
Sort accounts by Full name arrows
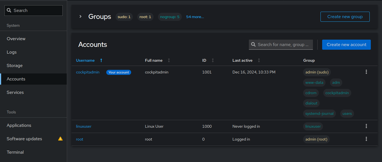click(x=169, y=60)
